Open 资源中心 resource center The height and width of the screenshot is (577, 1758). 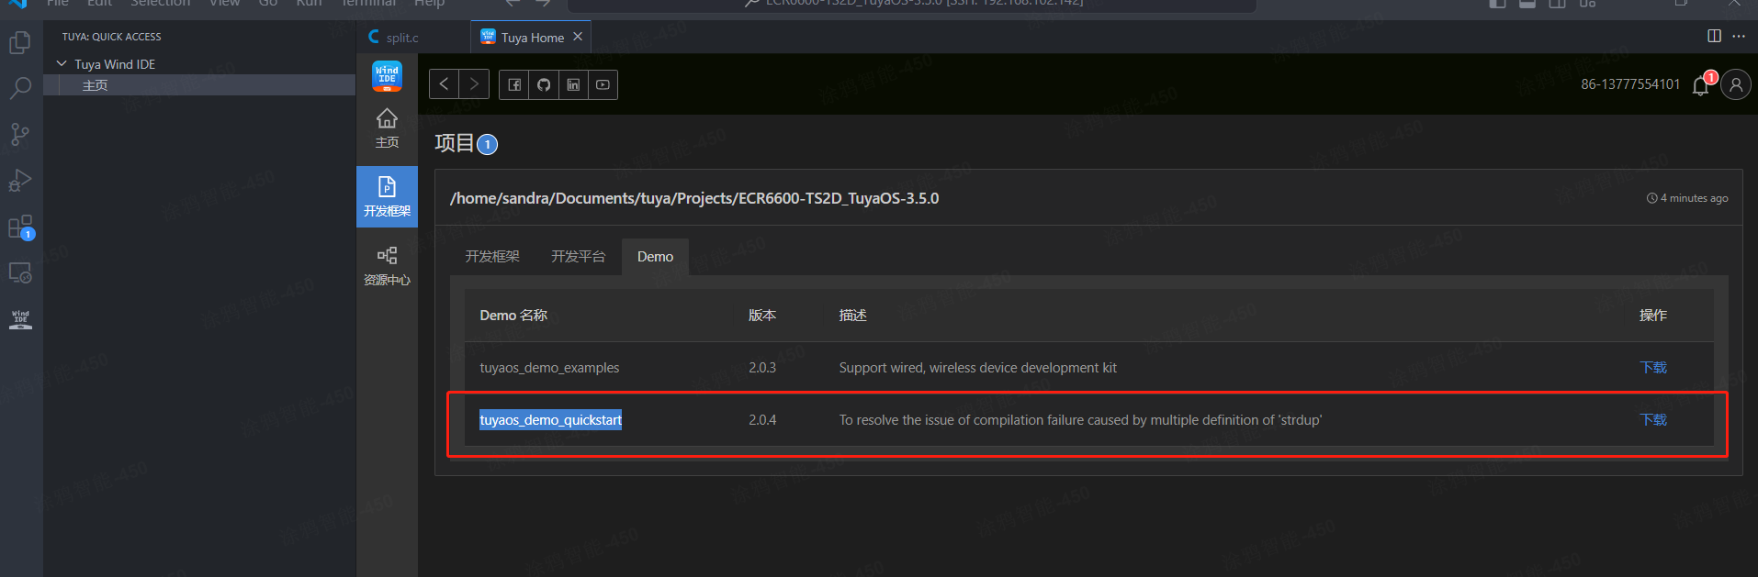click(387, 266)
